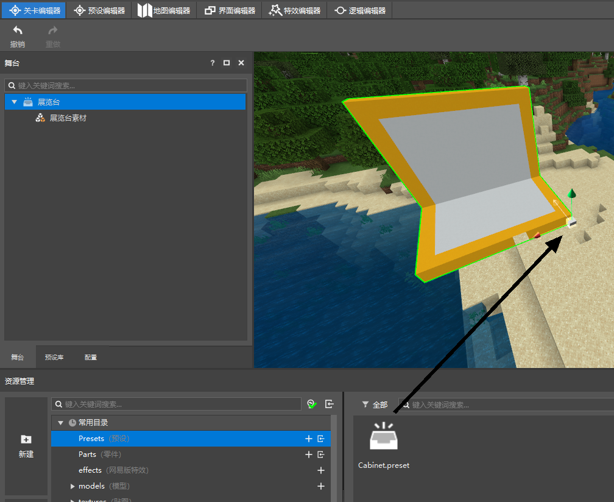Open the 配置 tab

coord(90,357)
